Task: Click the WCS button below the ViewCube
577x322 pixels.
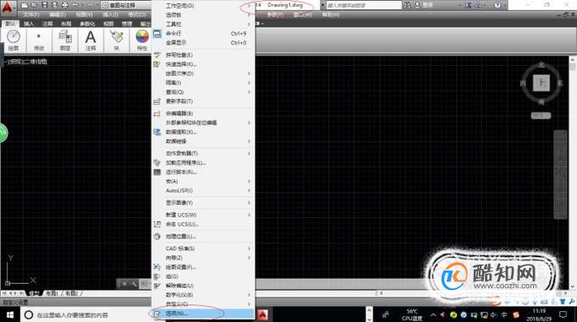Action: coord(541,116)
